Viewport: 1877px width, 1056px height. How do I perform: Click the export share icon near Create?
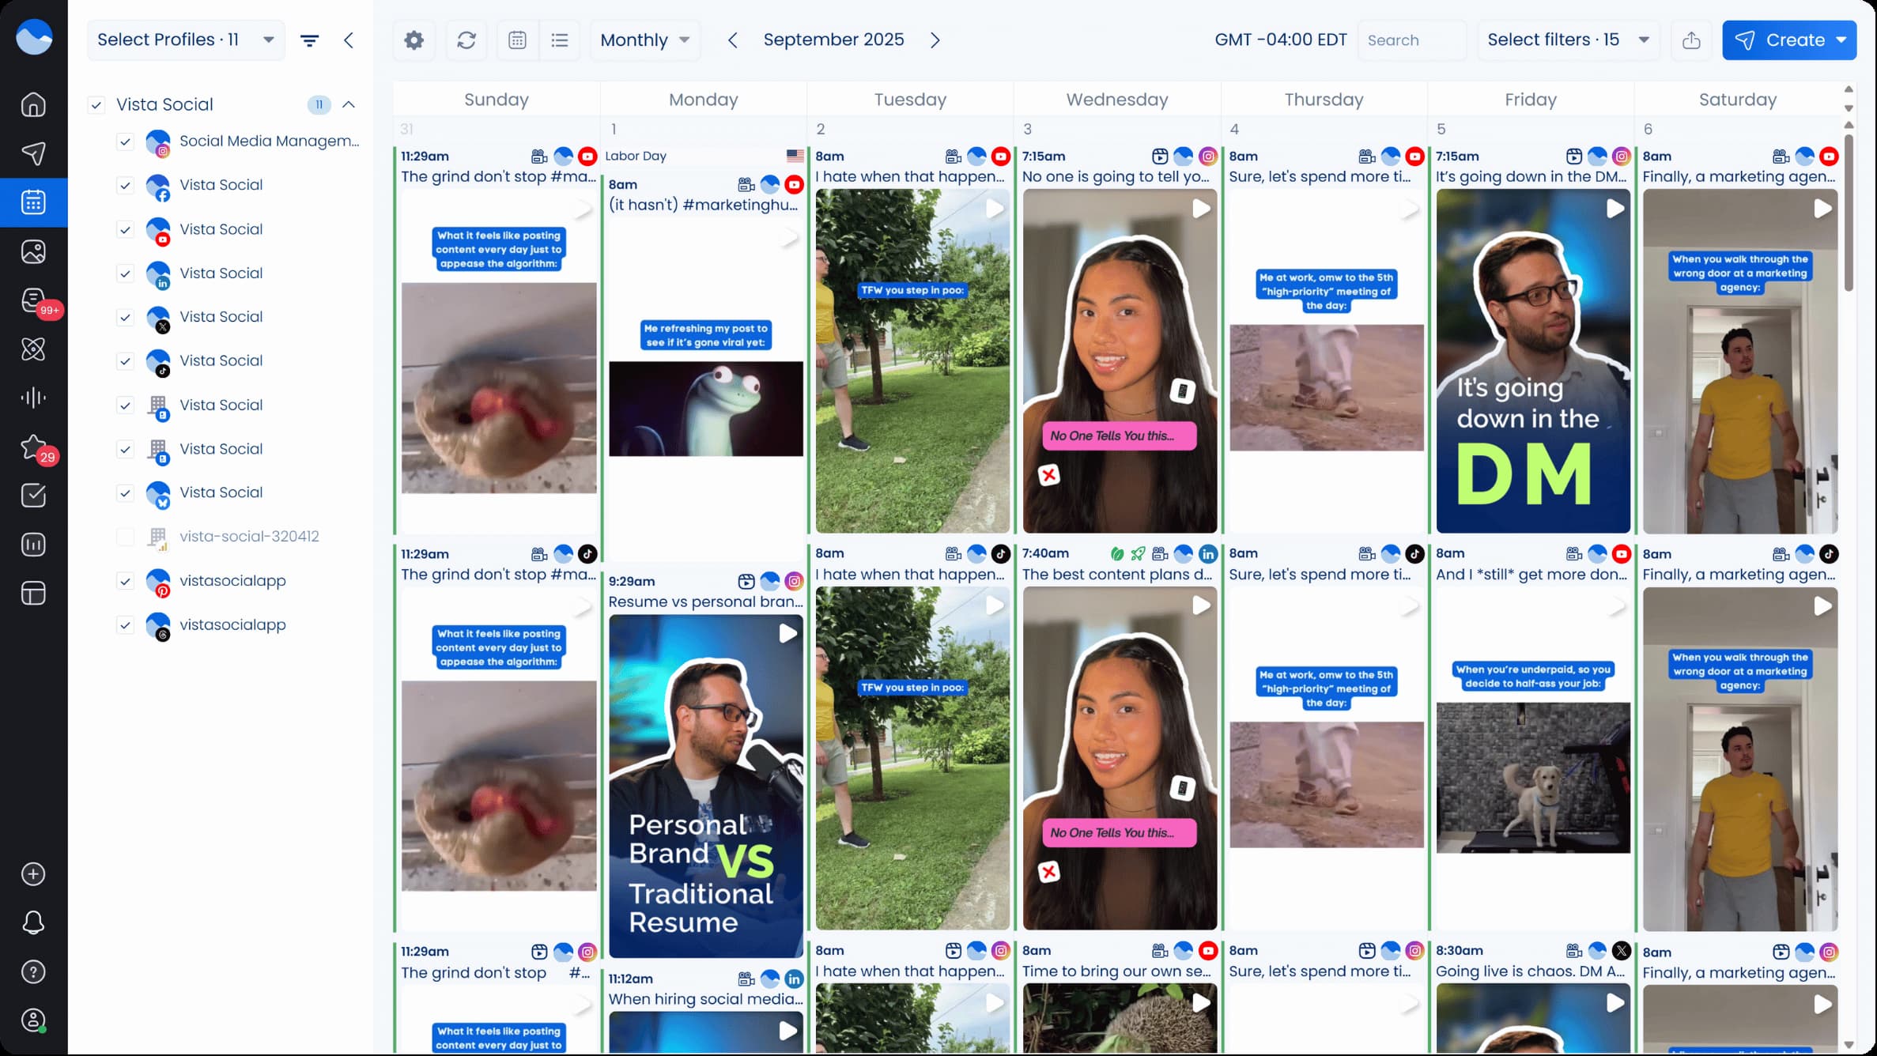[x=1691, y=40]
